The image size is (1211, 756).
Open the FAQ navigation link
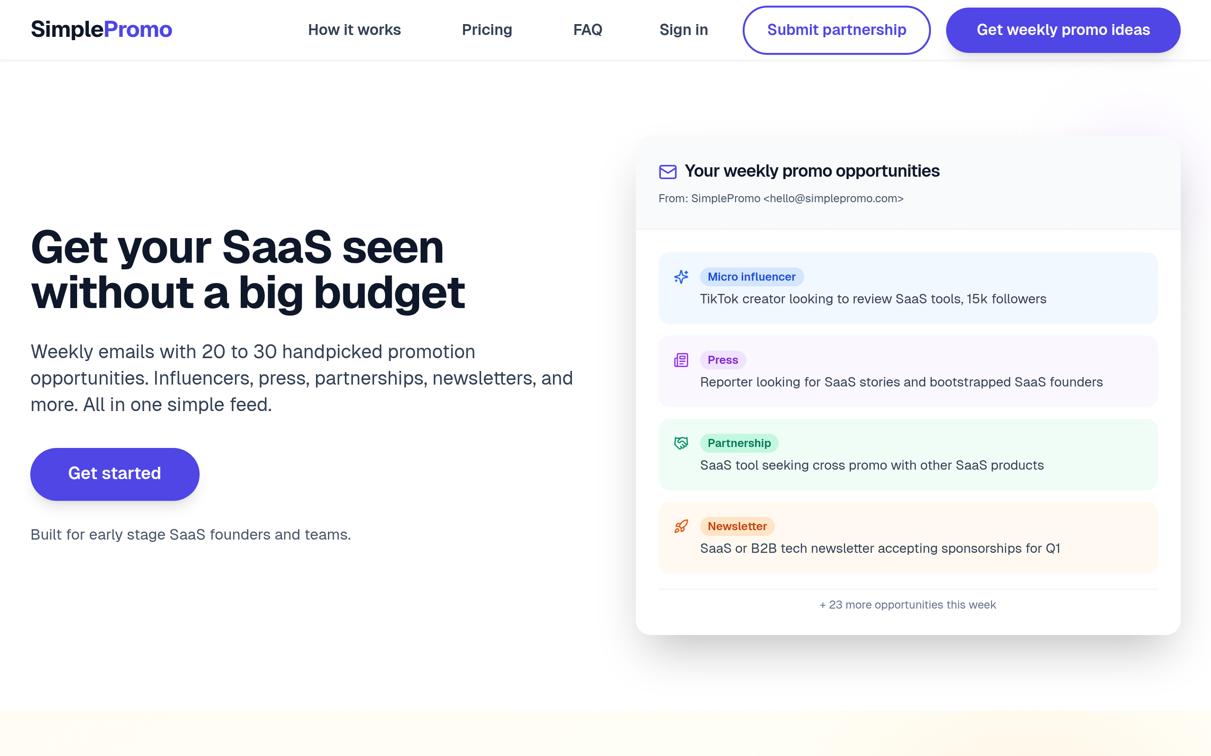point(588,30)
